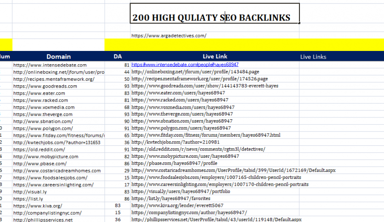This screenshot has width=384, height=222.
Task: Select domain cell https://list.ly
Action: pyautogui.click(x=28, y=199)
